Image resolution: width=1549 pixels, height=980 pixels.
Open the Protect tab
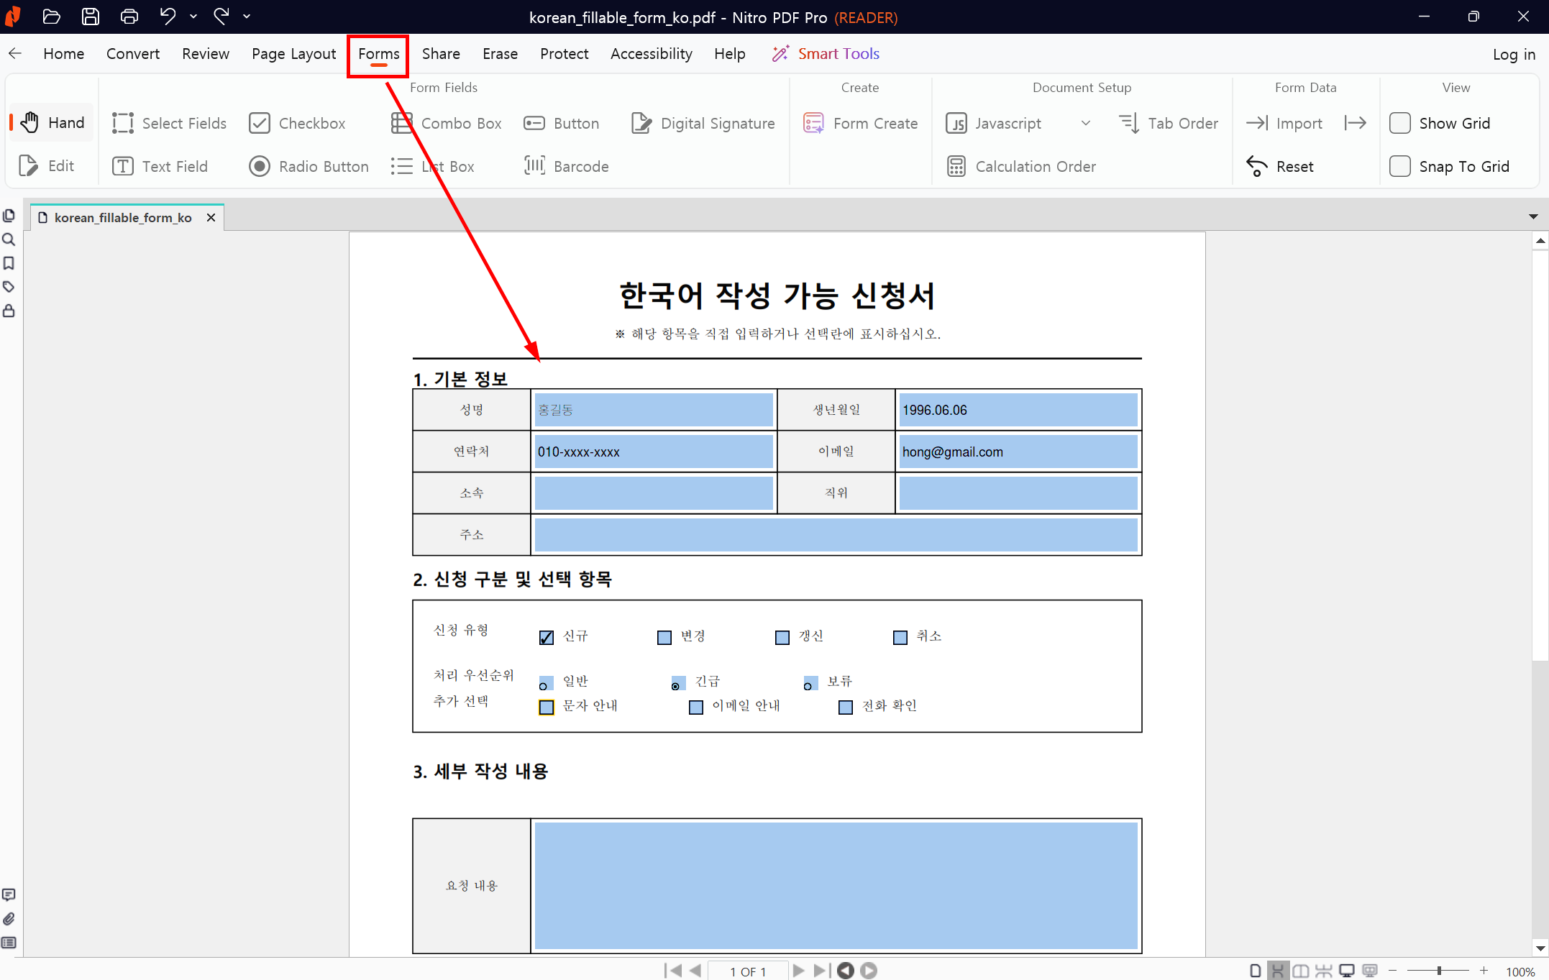[565, 54]
